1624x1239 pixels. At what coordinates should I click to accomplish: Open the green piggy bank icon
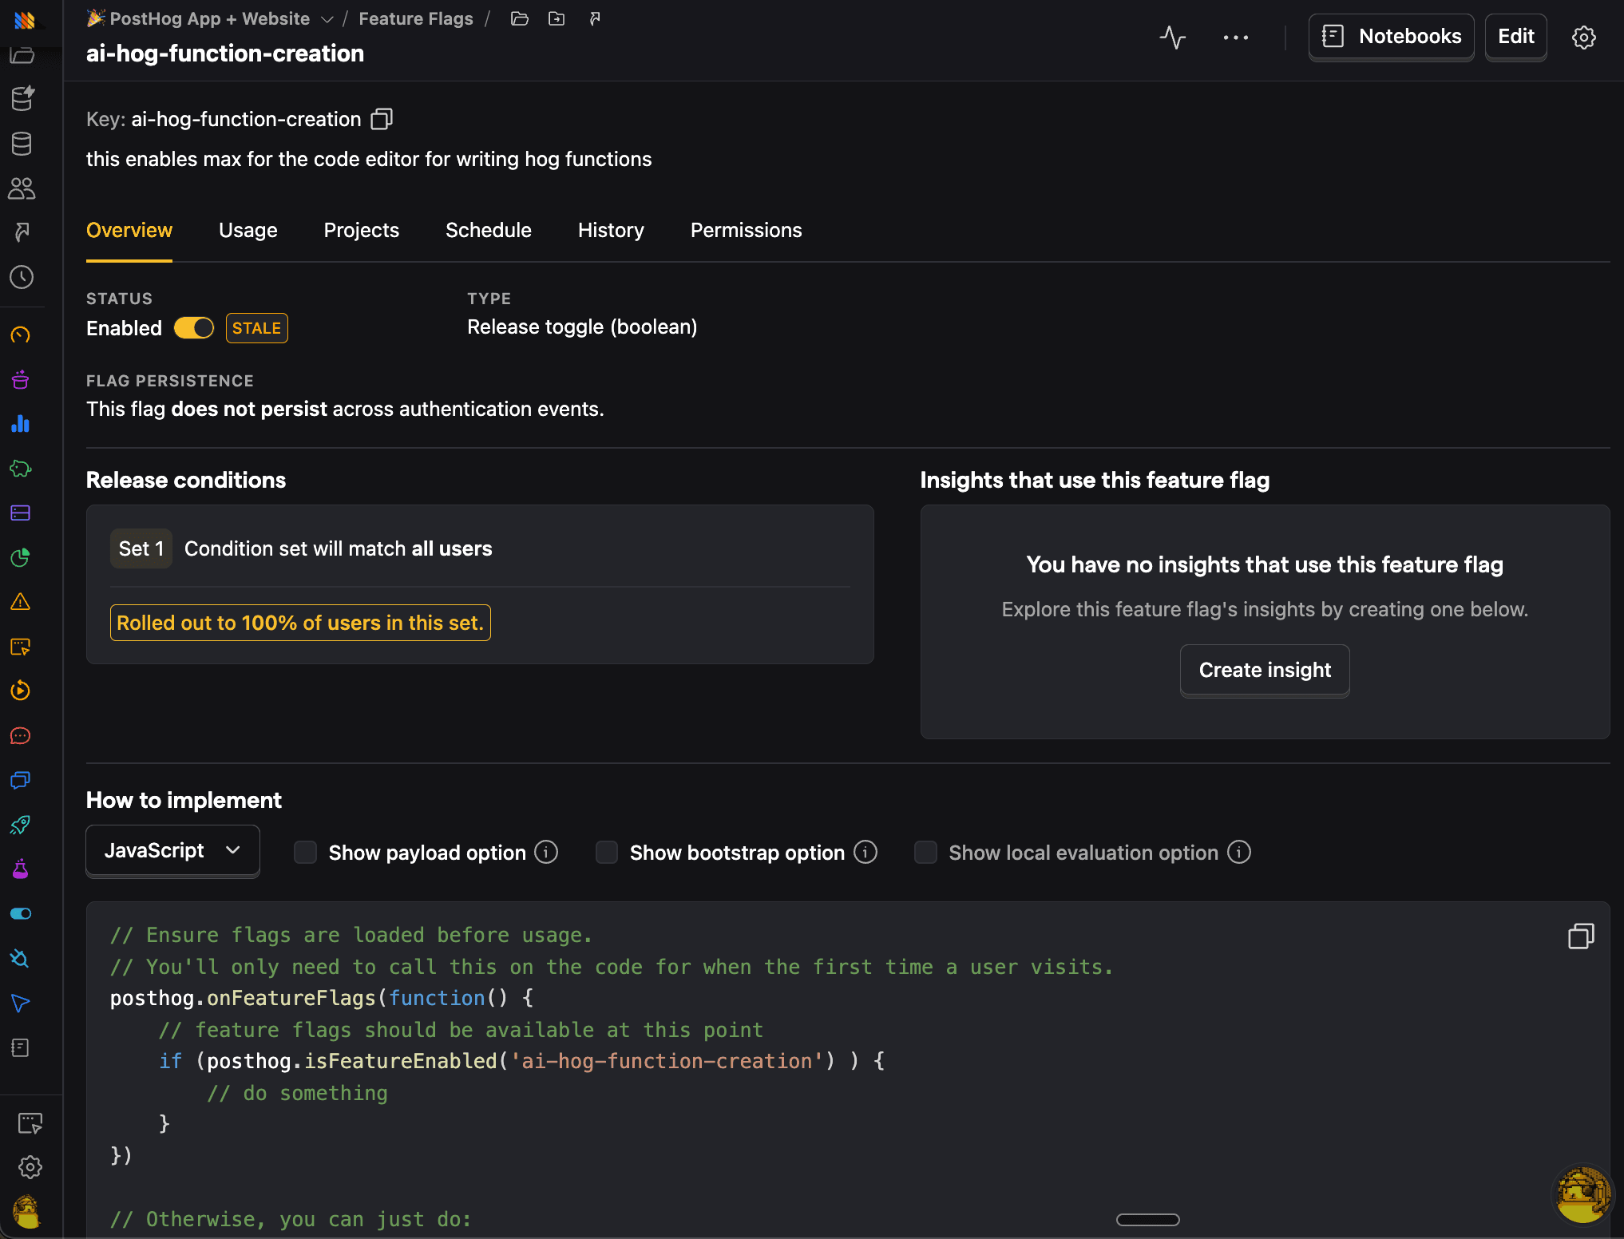click(x=21, y=469)
